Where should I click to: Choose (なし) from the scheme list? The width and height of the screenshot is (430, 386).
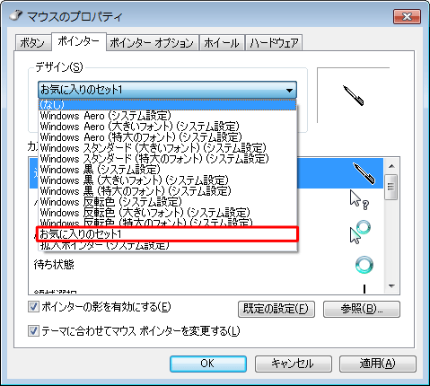click(x=168, y=104)
